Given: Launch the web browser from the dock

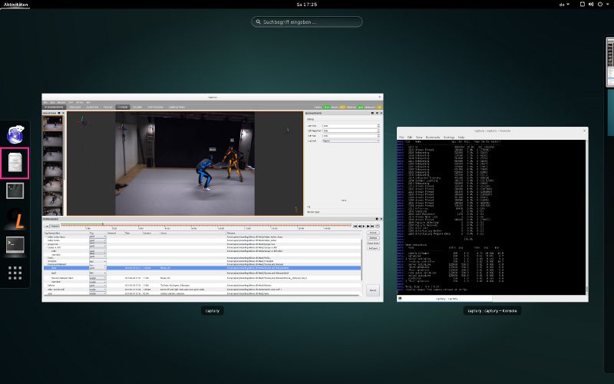Looking at the screenshot, I should (x=15, y=134).
